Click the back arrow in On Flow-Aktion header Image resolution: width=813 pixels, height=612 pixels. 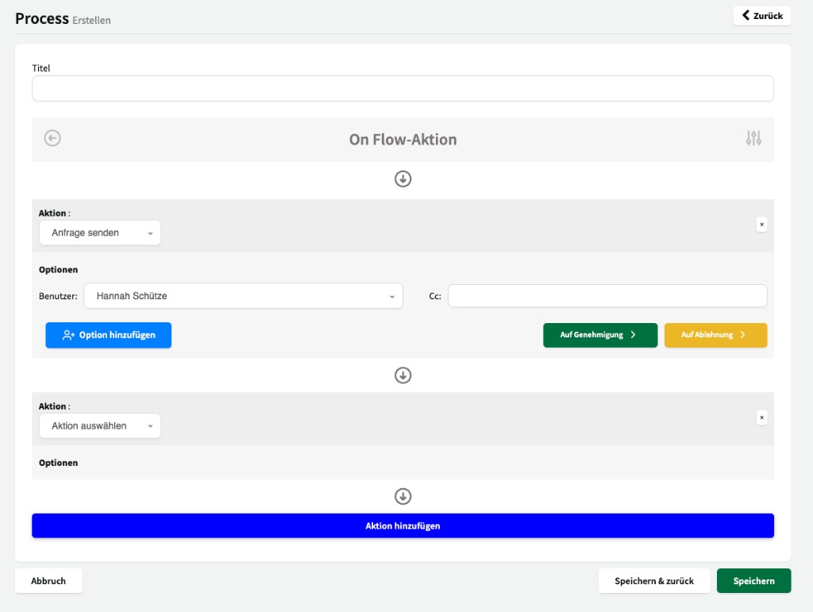click(x=52, y=138)
